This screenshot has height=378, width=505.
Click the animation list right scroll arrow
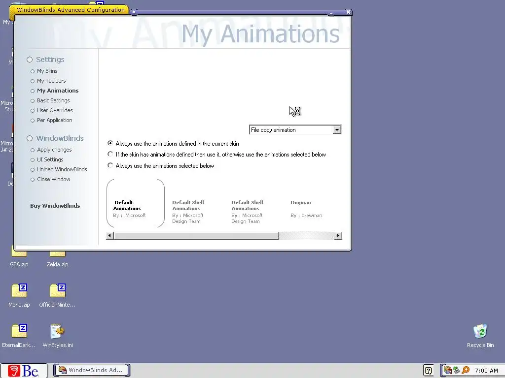pos(338,236)
